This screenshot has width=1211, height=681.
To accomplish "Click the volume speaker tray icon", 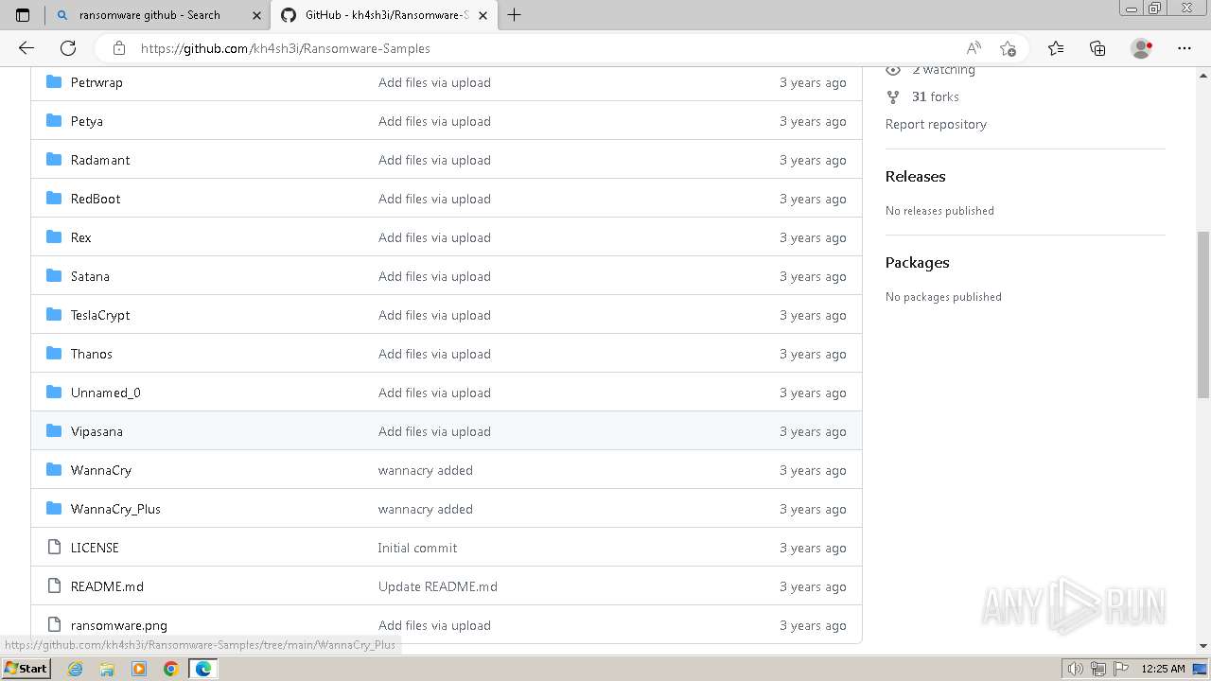I will [1076, 669].
